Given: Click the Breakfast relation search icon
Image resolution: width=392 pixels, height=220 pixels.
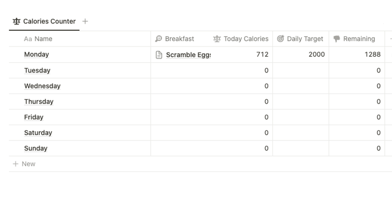Looking at the screenshot, I should (x=158, y=39).
